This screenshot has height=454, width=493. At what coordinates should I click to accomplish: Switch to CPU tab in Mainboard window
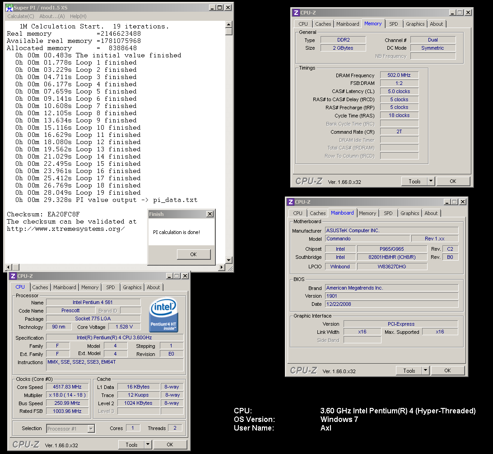pyautogui.click(x=298, y=213)
